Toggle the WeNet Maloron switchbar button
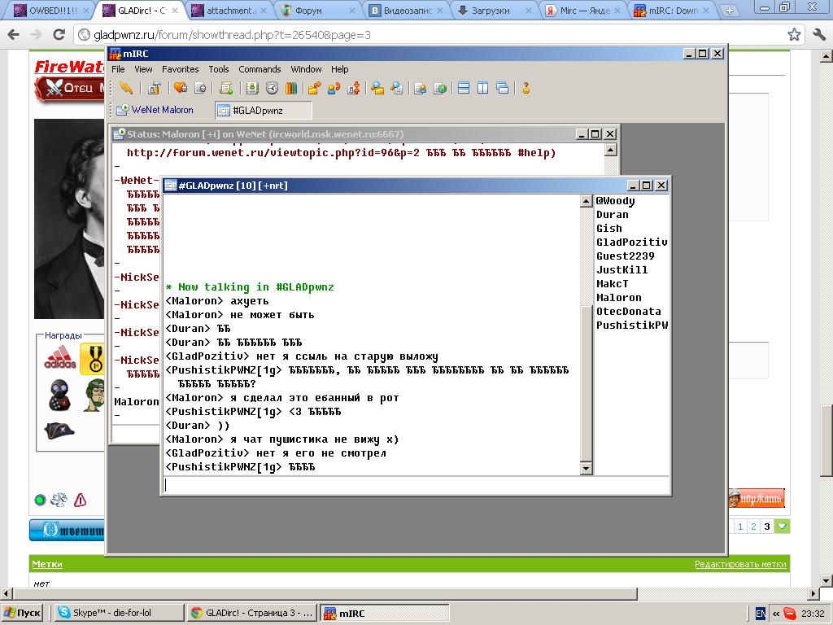Screen dimensions: 833x625 pos(155,110)
